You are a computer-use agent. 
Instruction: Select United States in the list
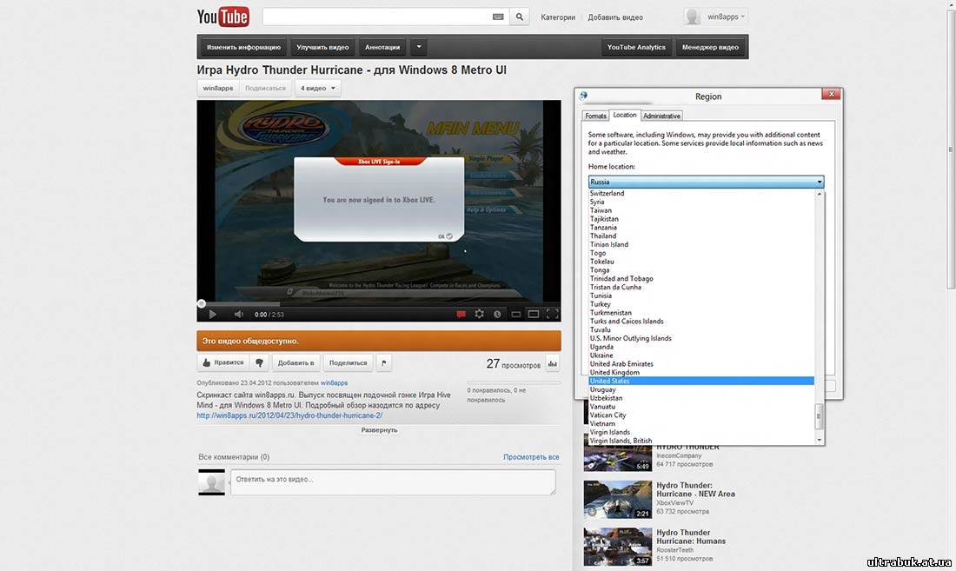pyautogui.click(x=701, y=381)
